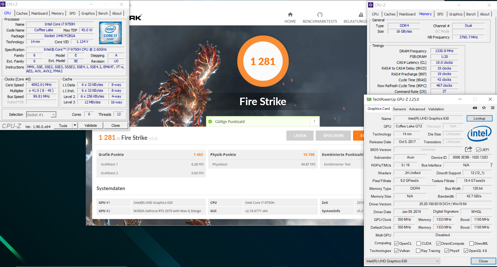Click the LADEN button in 3DMark
This screenshot has width=497, height=267.
pos(300,135)
